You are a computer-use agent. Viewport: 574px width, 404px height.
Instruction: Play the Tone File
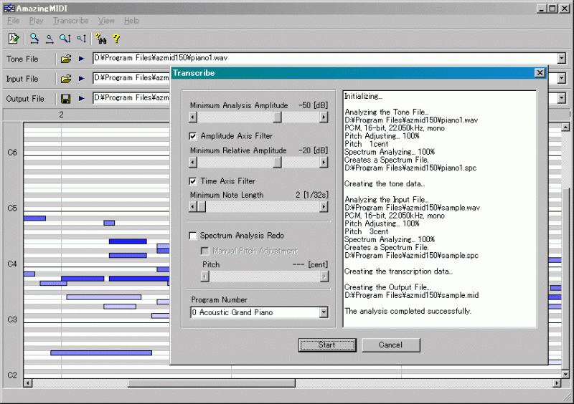[81, 59]
